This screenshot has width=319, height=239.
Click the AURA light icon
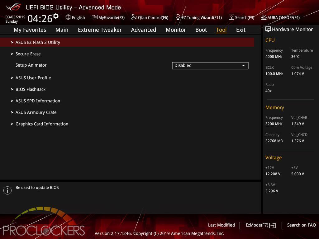click(x=264, y=17)
